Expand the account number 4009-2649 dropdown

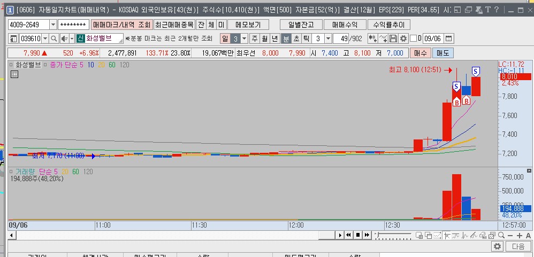pyautogui.click(x=53, y=25)
